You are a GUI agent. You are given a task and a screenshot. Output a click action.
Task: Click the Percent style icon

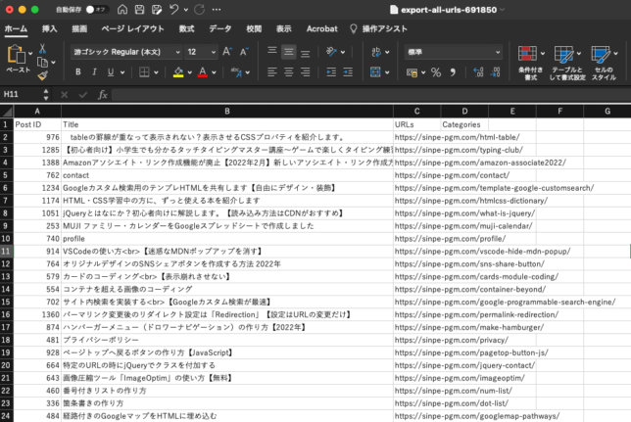point(436,72)
